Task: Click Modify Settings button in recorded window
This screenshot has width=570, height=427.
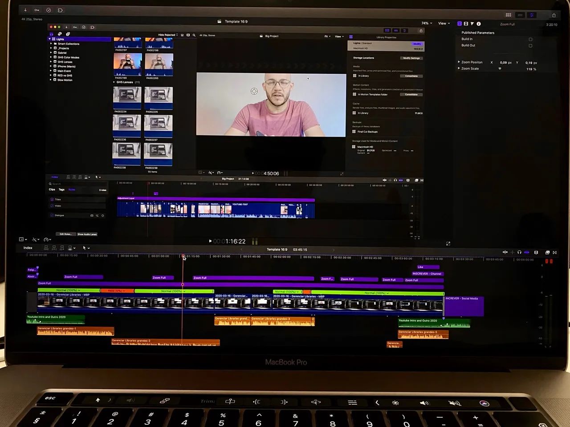Action: (x=411, y=58)
